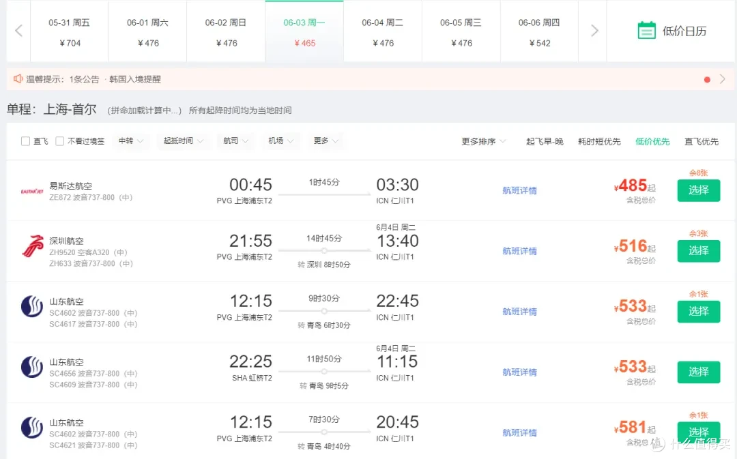The width and height of the screenshot is (737, 459).
Task: Go to next dates with right arrow
Action: pos(594,31)
